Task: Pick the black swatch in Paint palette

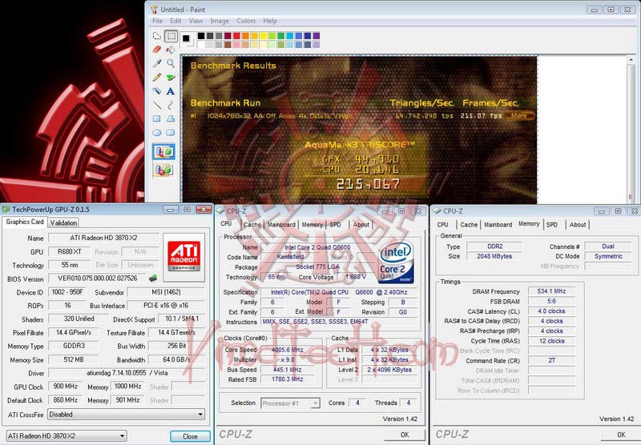Action: [x=201, y=36]
